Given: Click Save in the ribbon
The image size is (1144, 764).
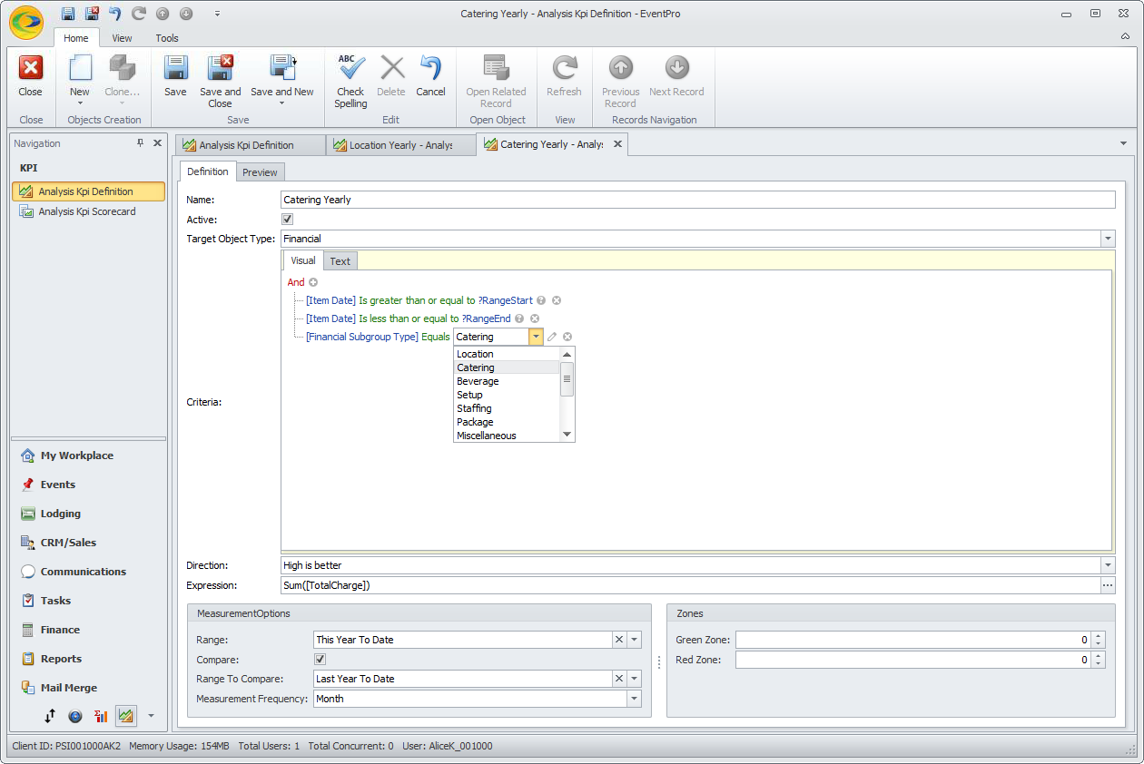Looking at the screenshot, I should pos(175,76).
